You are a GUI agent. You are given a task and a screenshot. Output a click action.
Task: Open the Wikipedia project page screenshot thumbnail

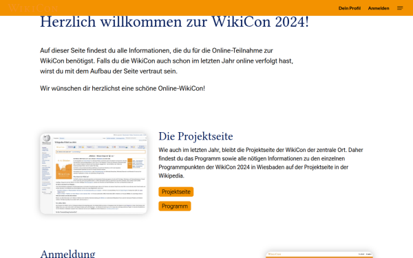point(94,173)
